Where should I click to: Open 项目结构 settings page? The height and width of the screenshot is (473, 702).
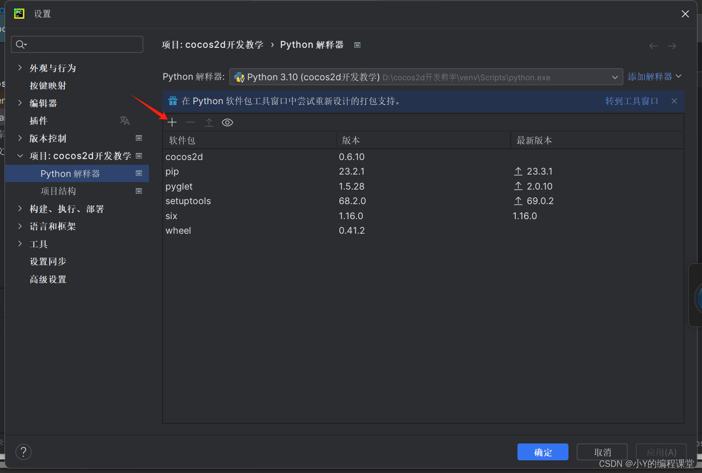pyautogui.click(x=58, y=191)
